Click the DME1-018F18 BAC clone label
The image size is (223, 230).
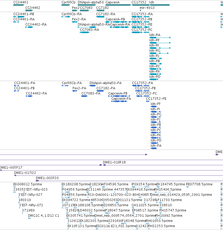[114, 162]
